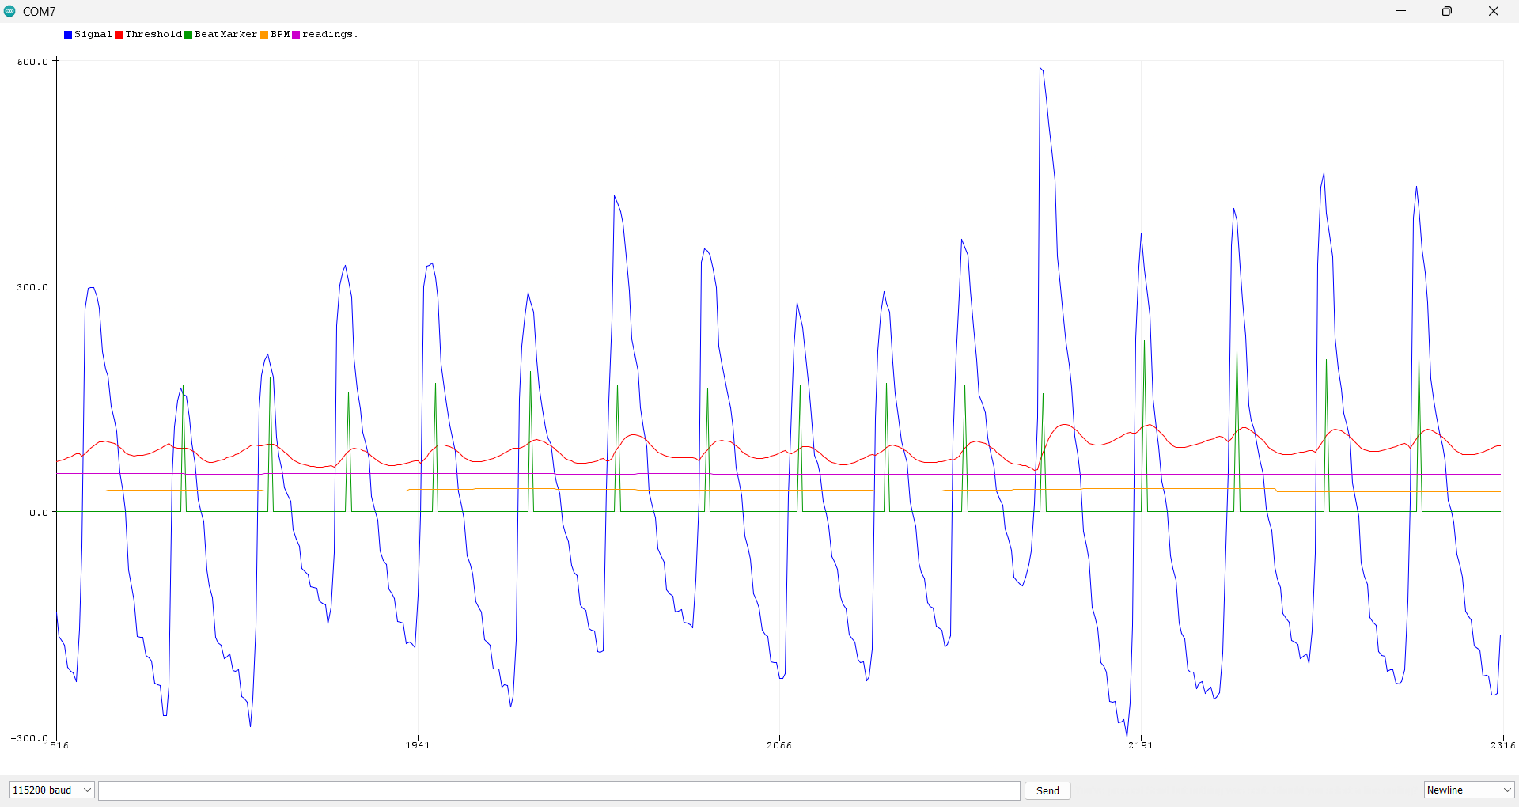
Task: Click the 2066 x-axis tick label
Action: coord(779,745)
